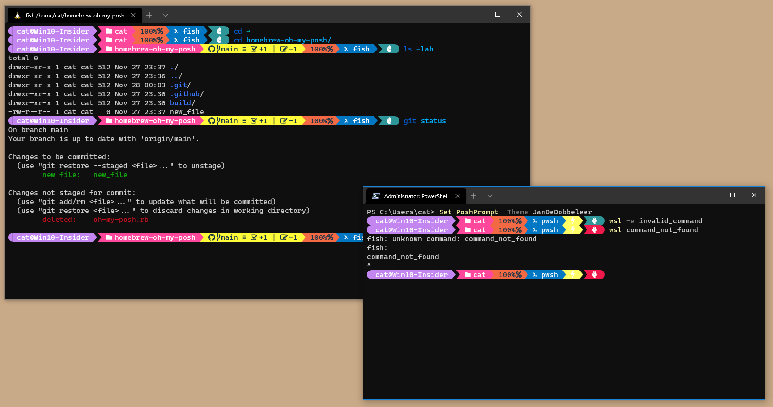
Task: Click the 'total 0' output line
Action: tap(23, 58)
